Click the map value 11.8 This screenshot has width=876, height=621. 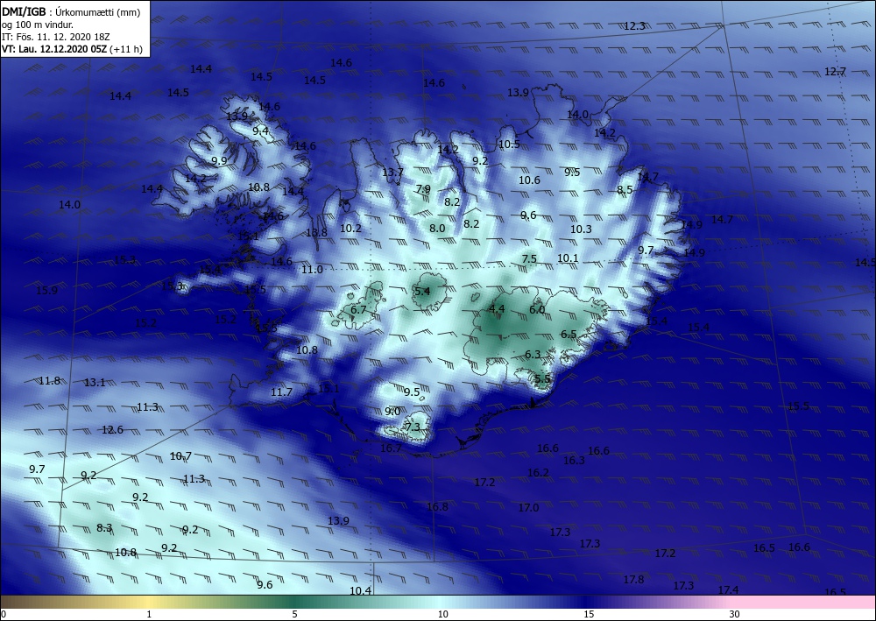click(49, 381)
